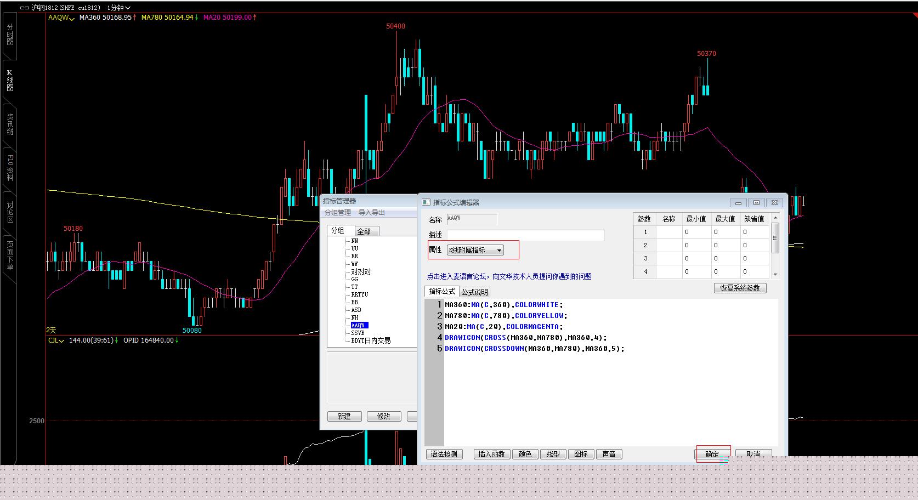918x500 pixels.
Task: Click 图标 button to insert icon
Action: [581, 454]
